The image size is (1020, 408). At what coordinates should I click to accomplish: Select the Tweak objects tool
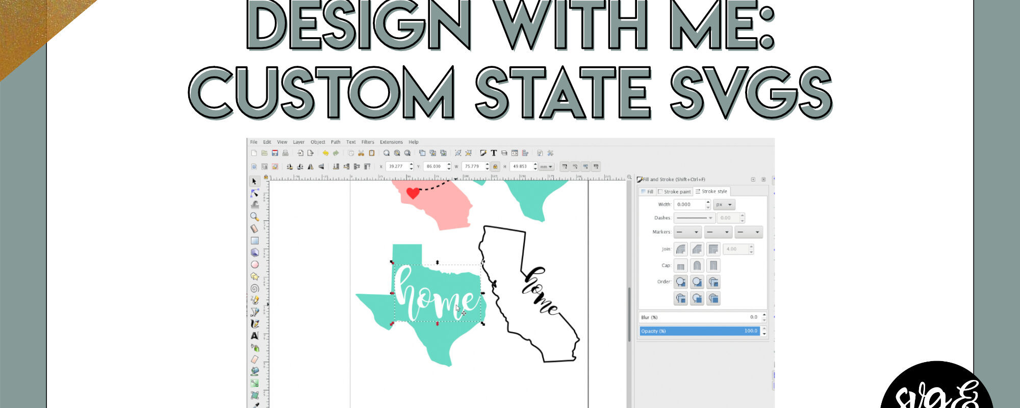coord(254,205)
